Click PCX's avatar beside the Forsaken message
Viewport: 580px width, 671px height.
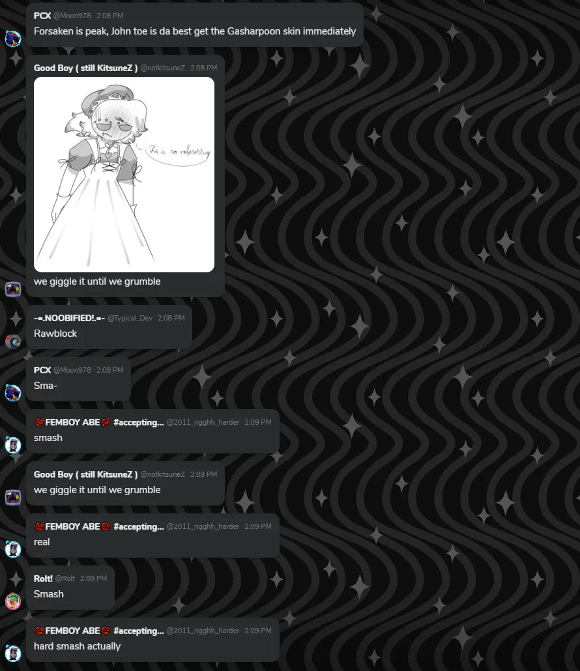(13, 38)
